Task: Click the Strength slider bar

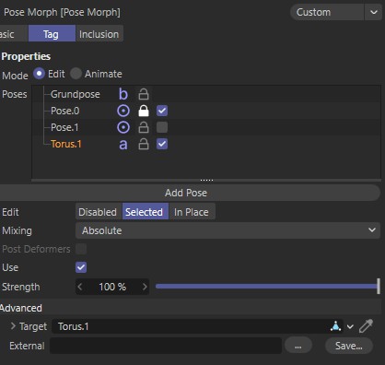Action: tap(267, 287)
